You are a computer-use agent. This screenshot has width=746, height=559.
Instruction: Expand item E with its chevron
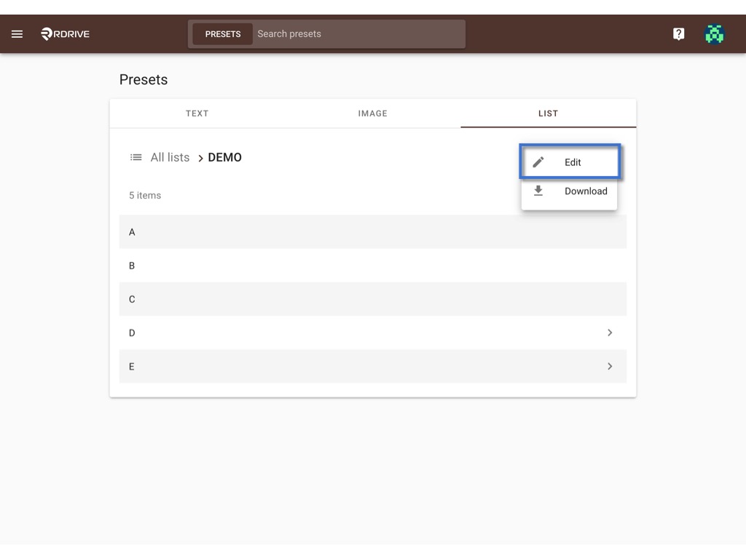coord(610,366)
